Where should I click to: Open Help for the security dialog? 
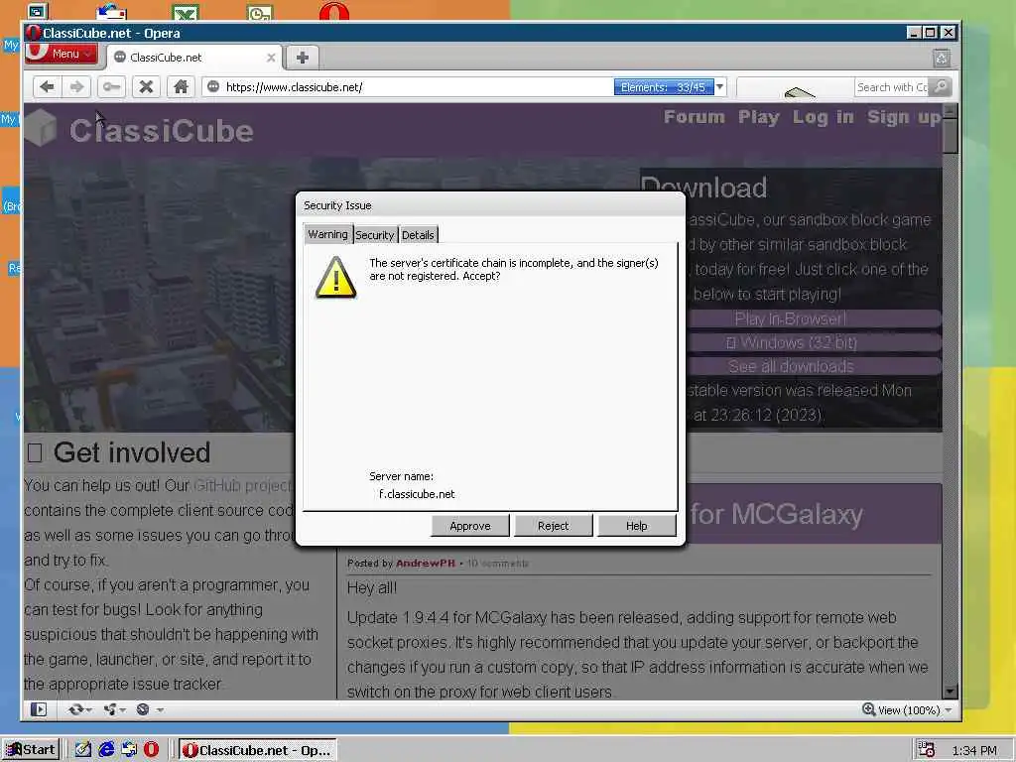(636, 526)
